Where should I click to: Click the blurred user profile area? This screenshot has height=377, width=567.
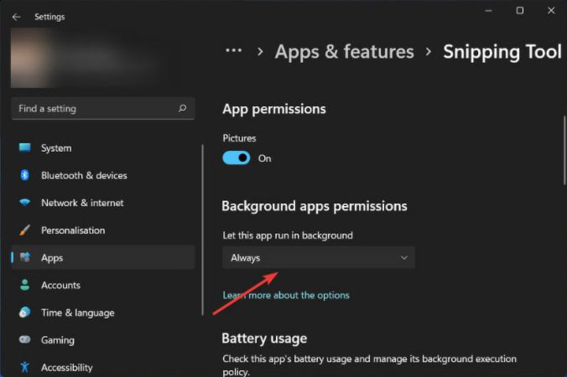point(96,58)
